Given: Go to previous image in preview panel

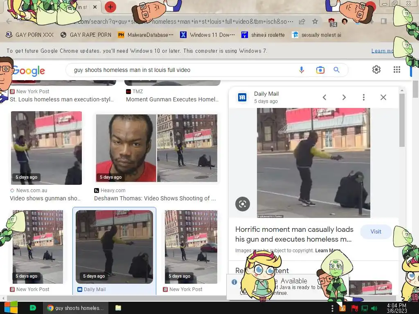Looking at the screenshot, I should (x=324, y=97).
